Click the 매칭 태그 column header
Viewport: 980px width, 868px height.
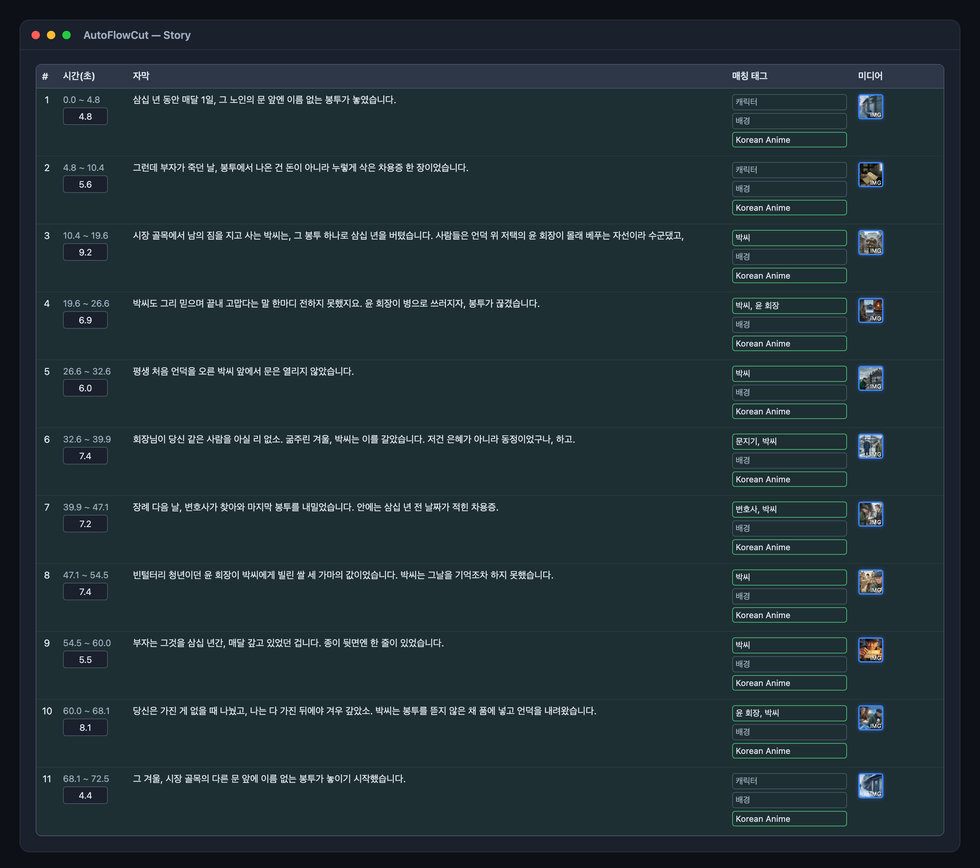749,76
